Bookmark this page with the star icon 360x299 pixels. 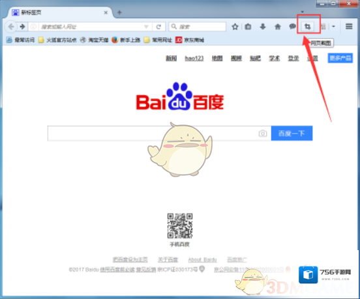pos(235,27)
